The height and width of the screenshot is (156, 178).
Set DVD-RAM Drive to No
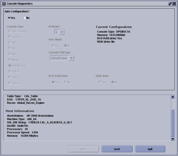coord(66,82)
